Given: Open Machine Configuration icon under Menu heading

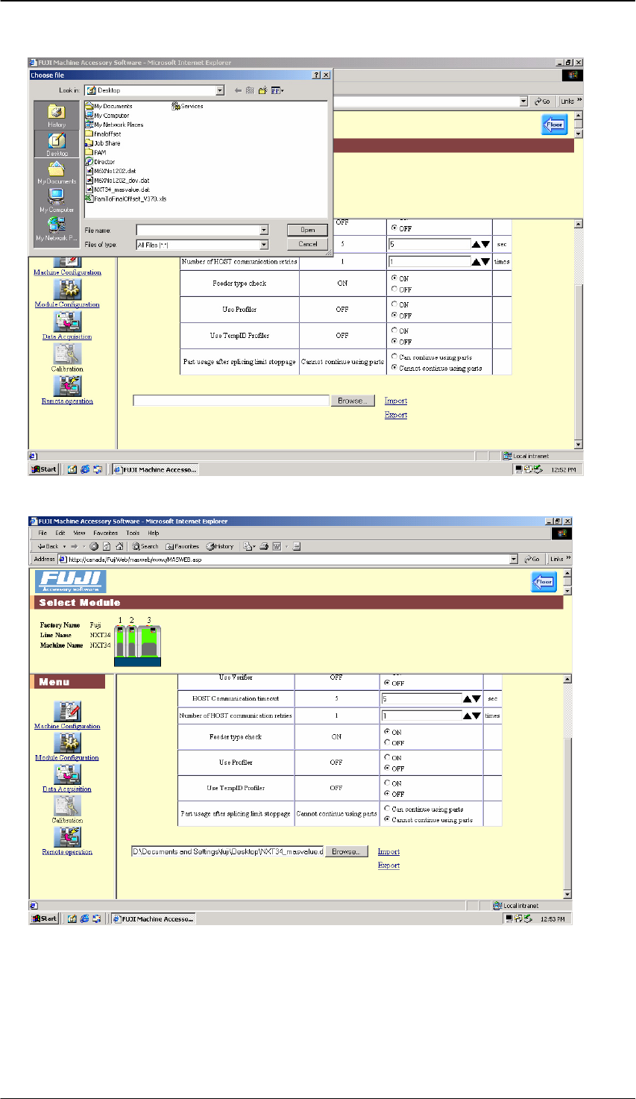Looking at the screenshot, I should tap(67, 712).
